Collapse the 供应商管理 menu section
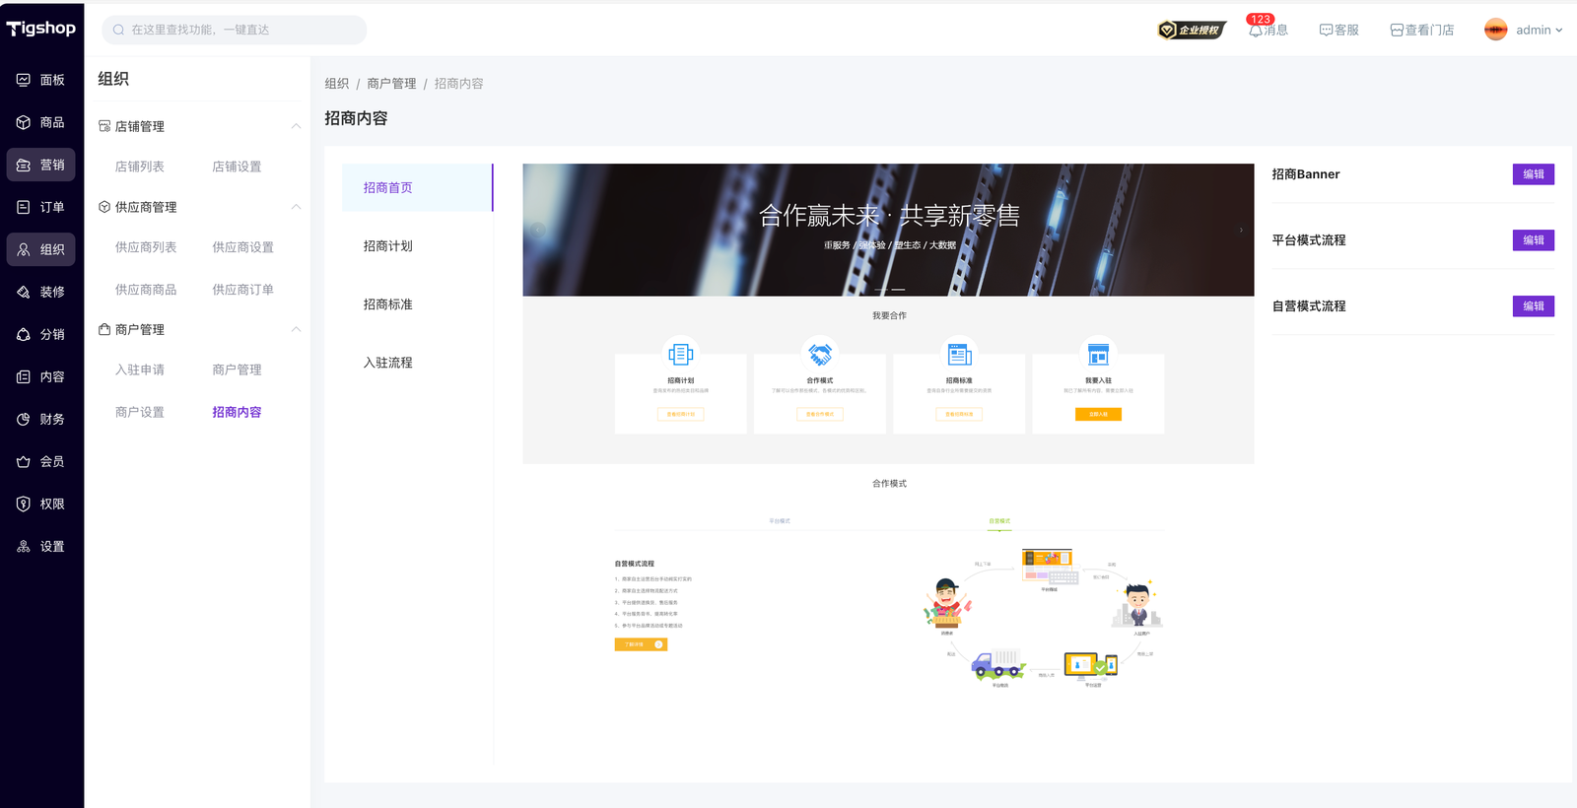This screenshot has width=1577, height=808. (296, 207)
